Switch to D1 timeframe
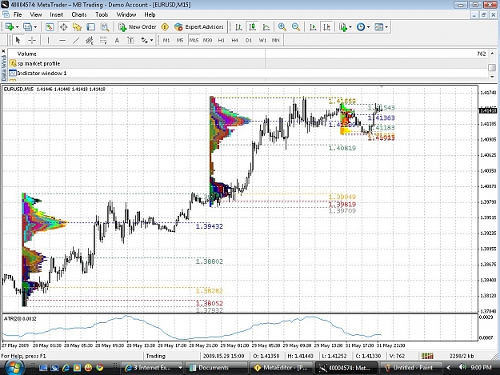This screenshot has width=500, height=375. click(x=249, y=40)
